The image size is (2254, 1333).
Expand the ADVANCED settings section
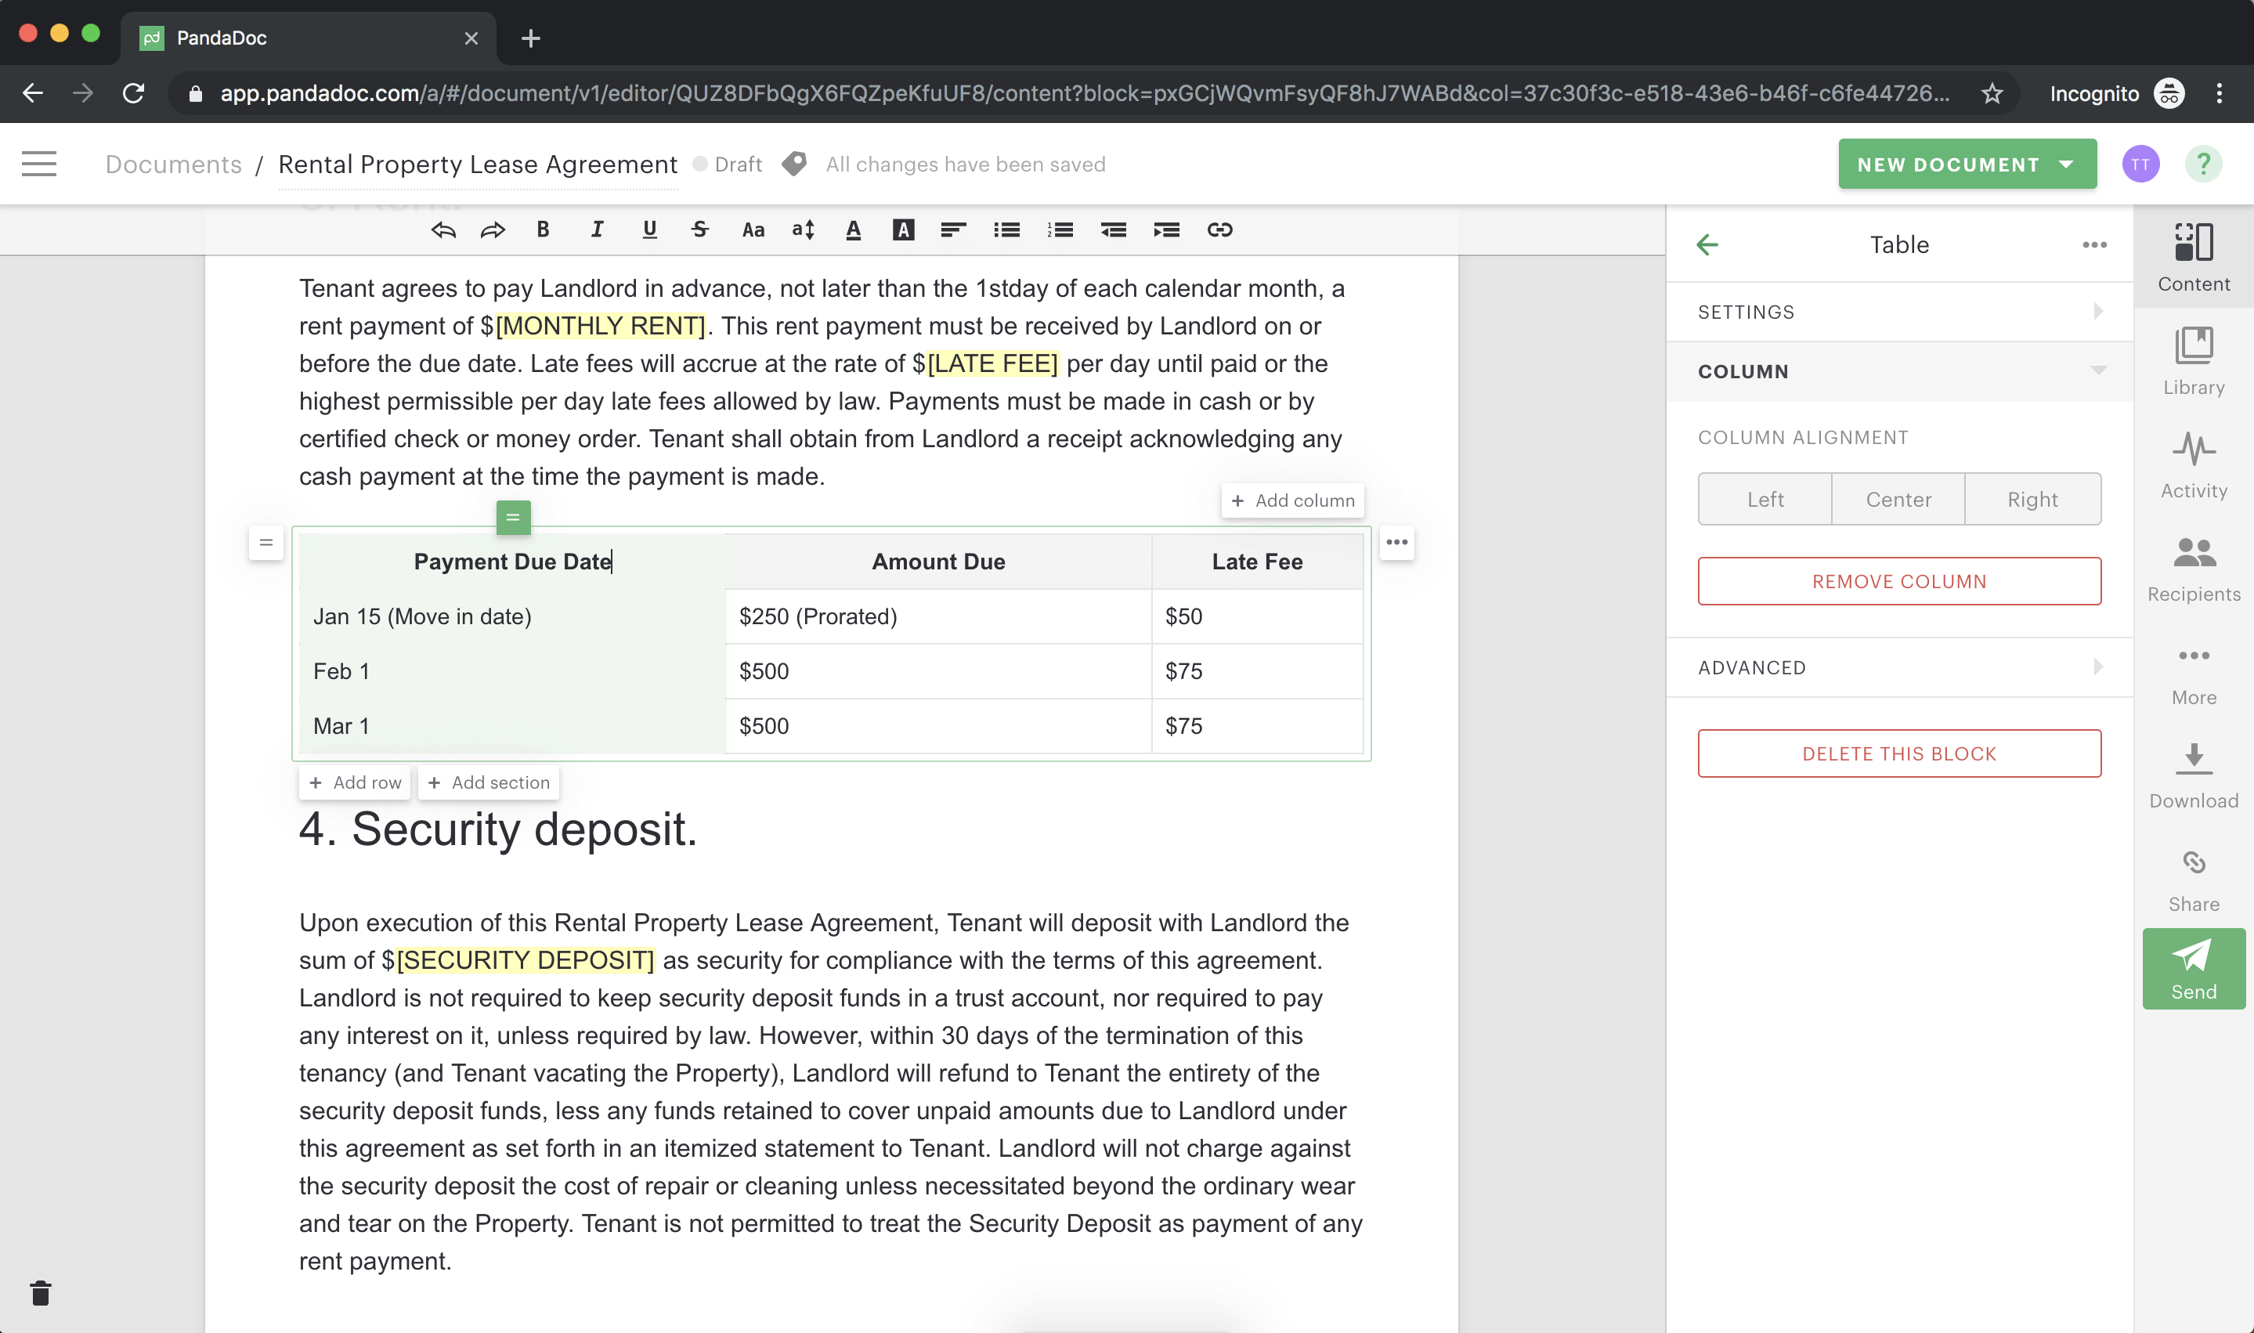[x=1898, y=666]
